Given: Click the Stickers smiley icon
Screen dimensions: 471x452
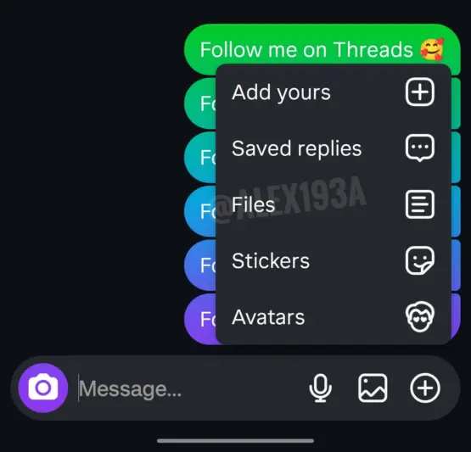Looking at the screenshot, I should (x=419, y=260).
